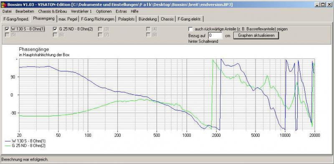
Task: Open the Extras menu
Action: (x=121, y=11)
